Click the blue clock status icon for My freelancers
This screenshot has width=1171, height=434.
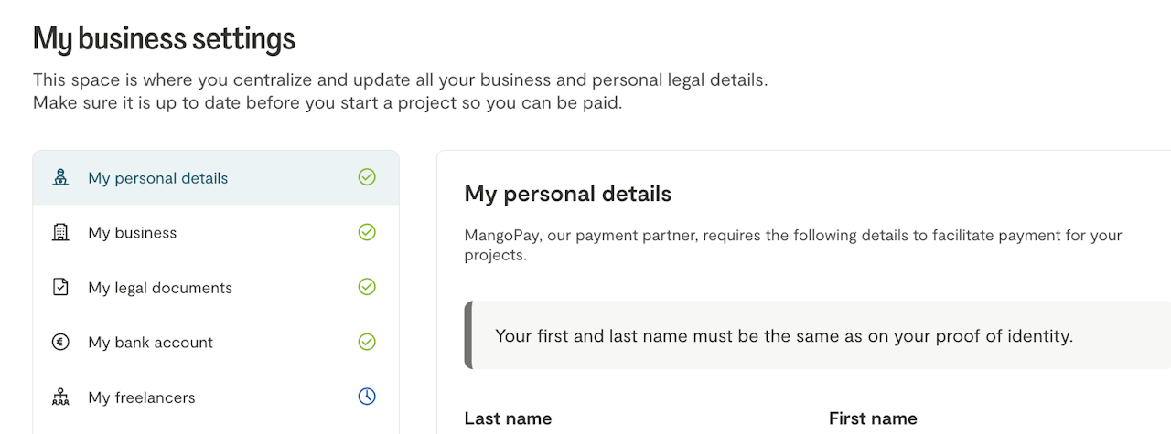point(367,397)
